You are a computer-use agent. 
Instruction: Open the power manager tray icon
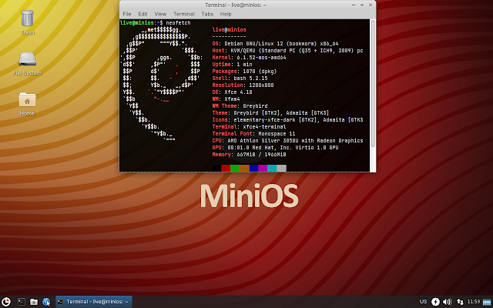point(435,302)
